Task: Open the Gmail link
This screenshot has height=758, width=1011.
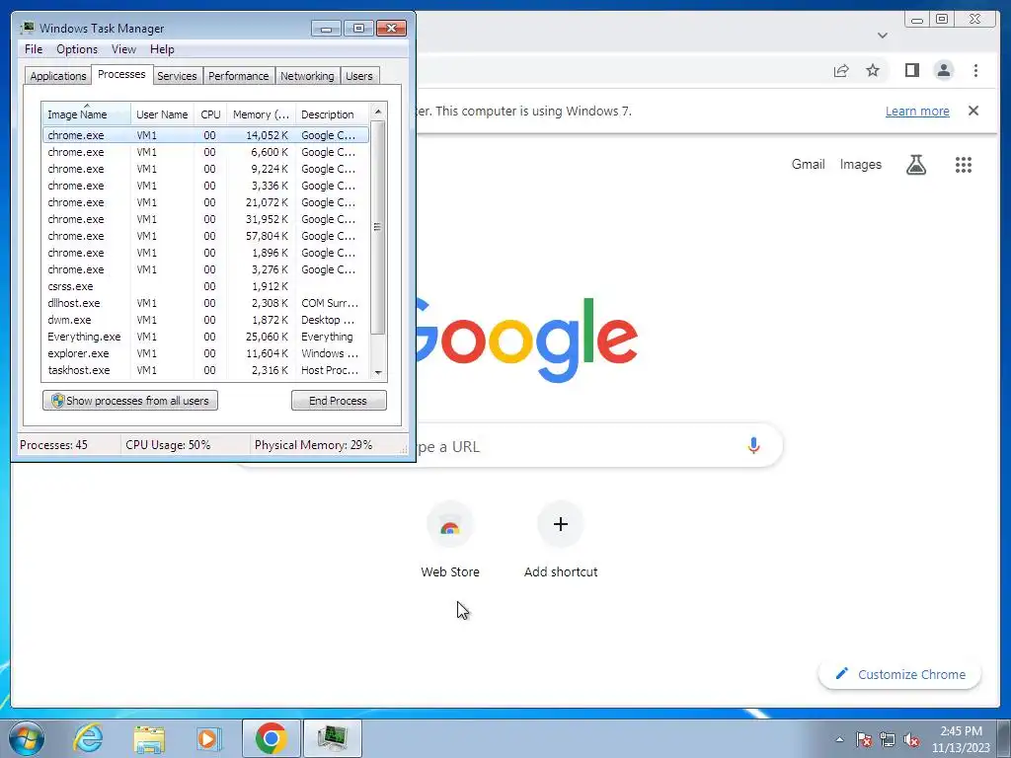Action: click(x=808, y=165)
